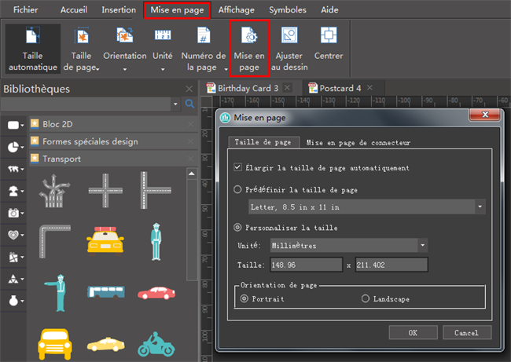Open the Affichage menu tab
Viewport: 511px width, 362px height.
[237, 10]
